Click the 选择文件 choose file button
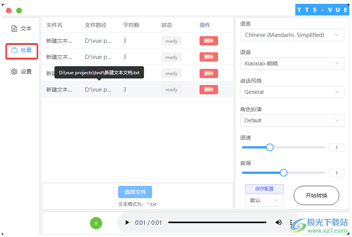The width and height of the screenshot is (352, 237). 135,192
